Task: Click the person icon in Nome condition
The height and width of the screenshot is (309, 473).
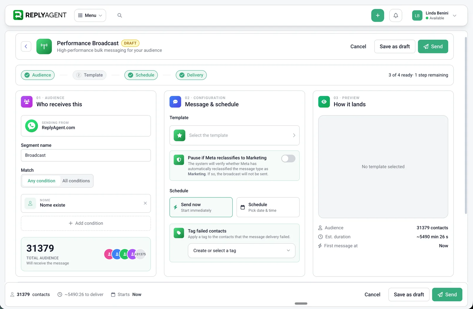Action: [x=30, y=203]
